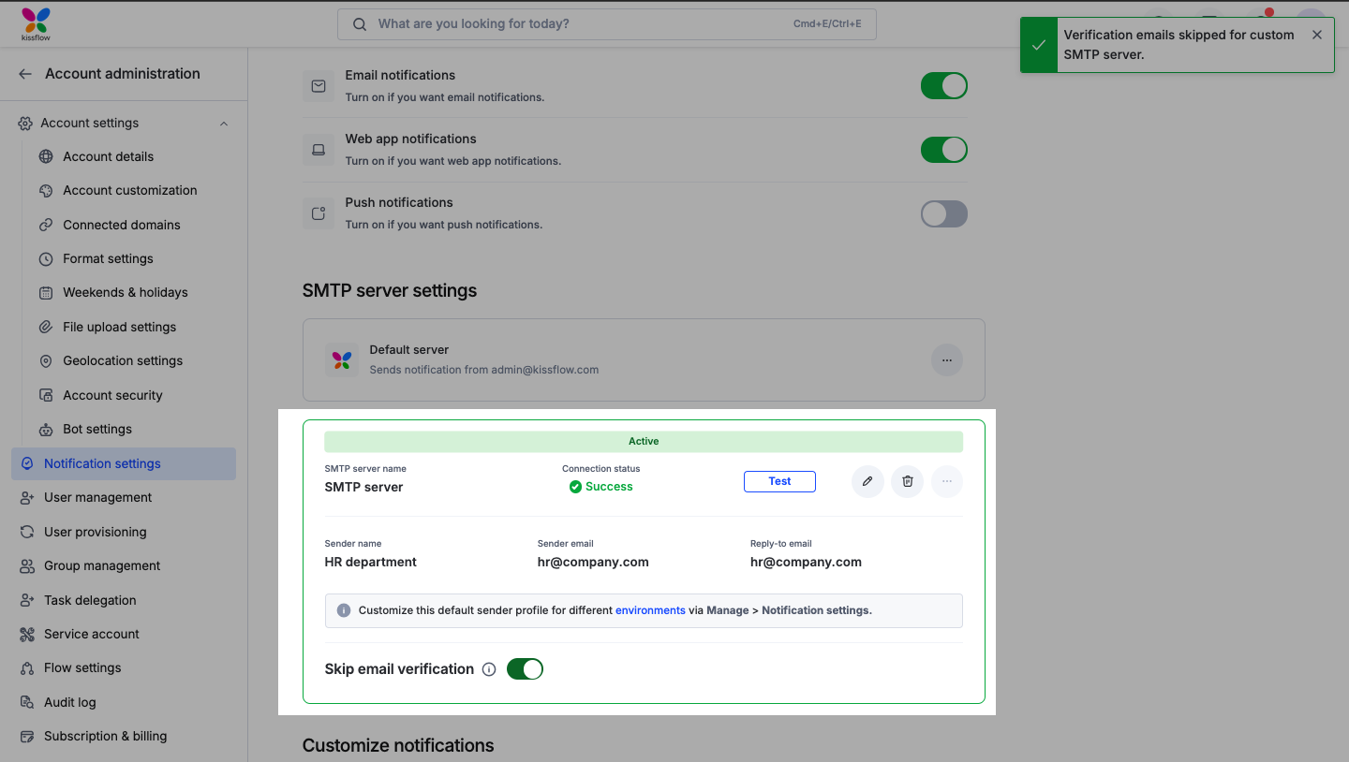Go to Account security settings
The width and height of the screenshot is (1349, 762).
click(x=112, y=395)
